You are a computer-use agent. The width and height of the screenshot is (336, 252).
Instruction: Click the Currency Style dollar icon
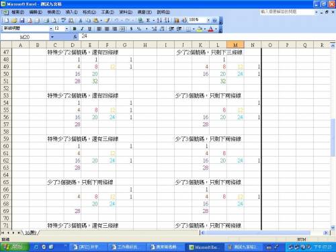(131, 29)
